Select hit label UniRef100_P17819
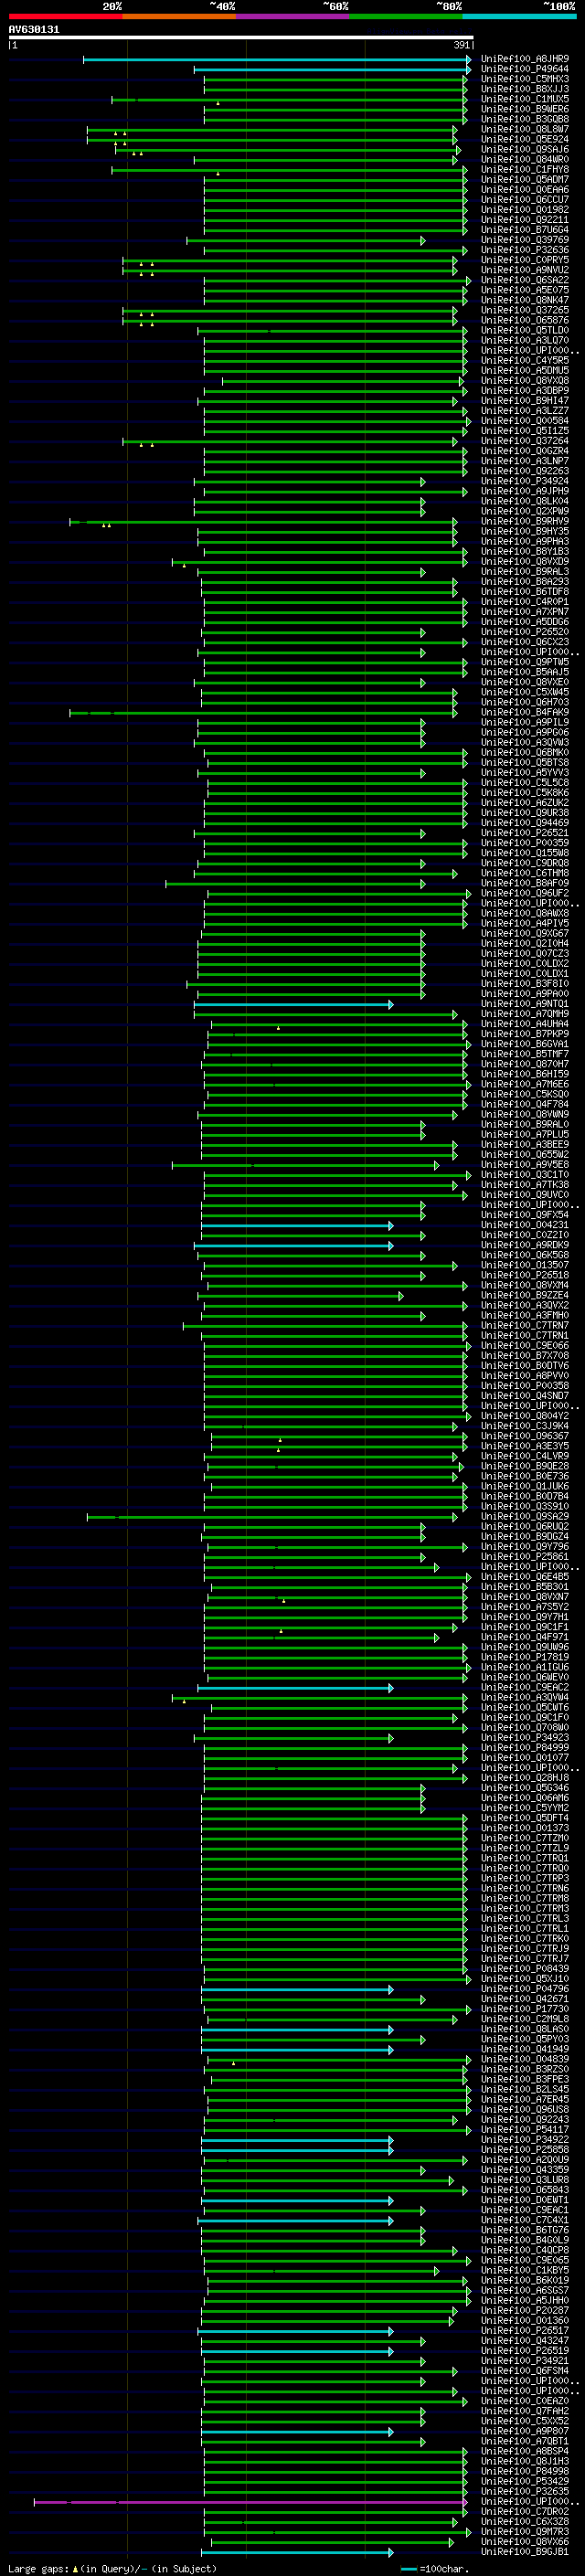585x2576 pixels. point(525,1657)
